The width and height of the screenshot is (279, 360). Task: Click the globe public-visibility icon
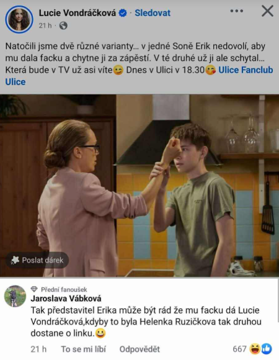pos(63,25)
